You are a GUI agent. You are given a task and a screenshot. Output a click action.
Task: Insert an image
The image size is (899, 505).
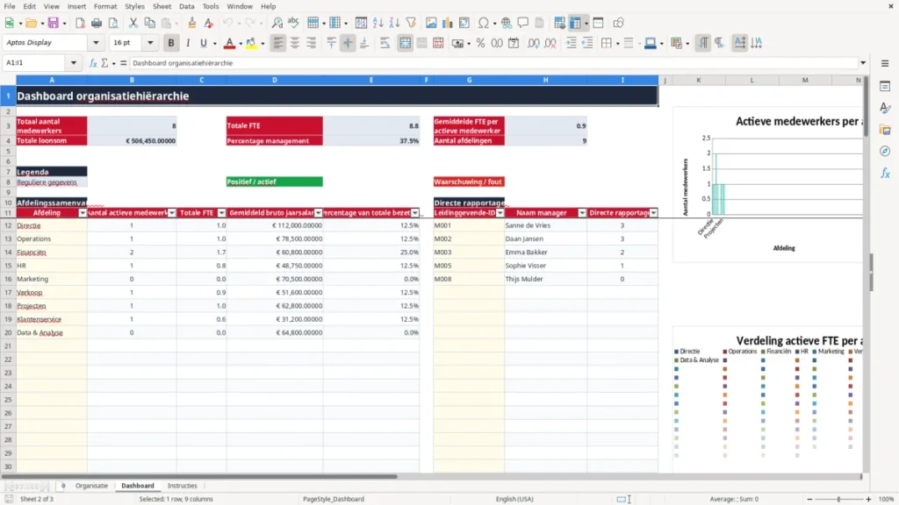431,23
